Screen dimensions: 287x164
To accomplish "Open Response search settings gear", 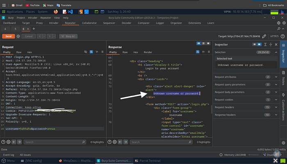I will [114, 142].
